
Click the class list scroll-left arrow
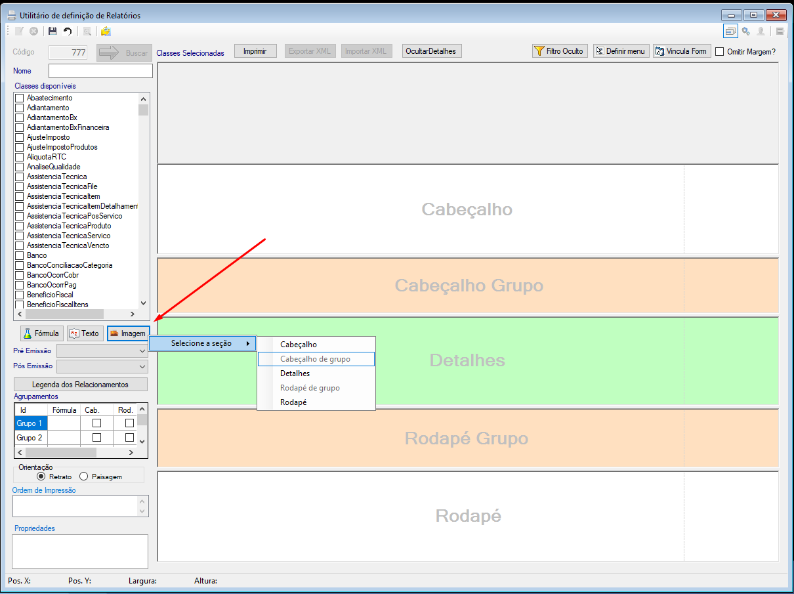(20, 314)
